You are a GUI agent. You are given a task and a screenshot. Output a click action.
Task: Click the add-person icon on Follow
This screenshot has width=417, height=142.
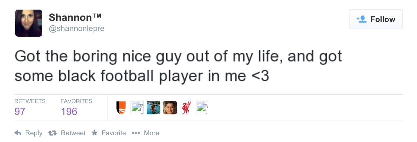point(361,19)
